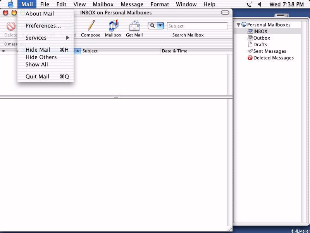Click the yellow minimize window button
Screen dimensions: 310x233
pos(14,13)
